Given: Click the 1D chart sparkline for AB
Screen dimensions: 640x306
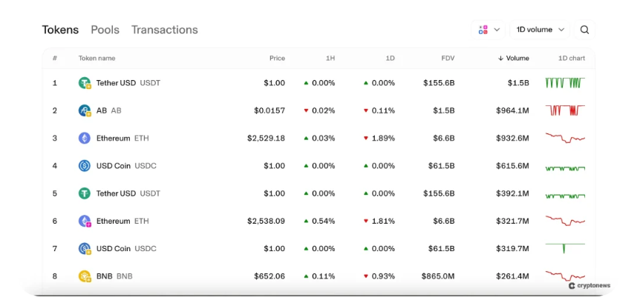Looking at the screenshot, I should tap(565, 110).
